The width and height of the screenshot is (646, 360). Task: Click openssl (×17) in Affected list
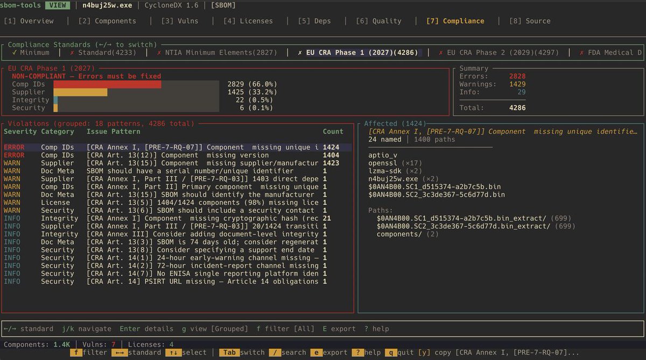click(395, 163)
